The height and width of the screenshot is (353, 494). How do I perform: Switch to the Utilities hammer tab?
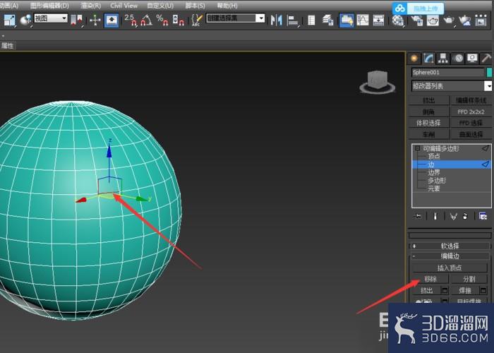[486, 59]
